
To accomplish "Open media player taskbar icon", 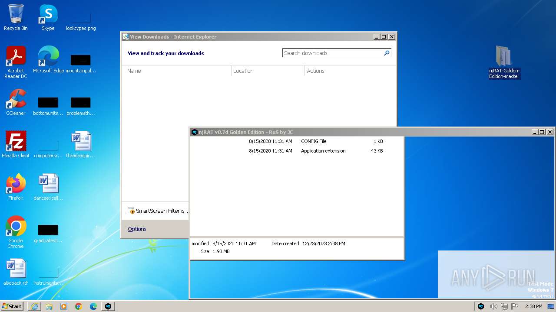I will [64, 306].
